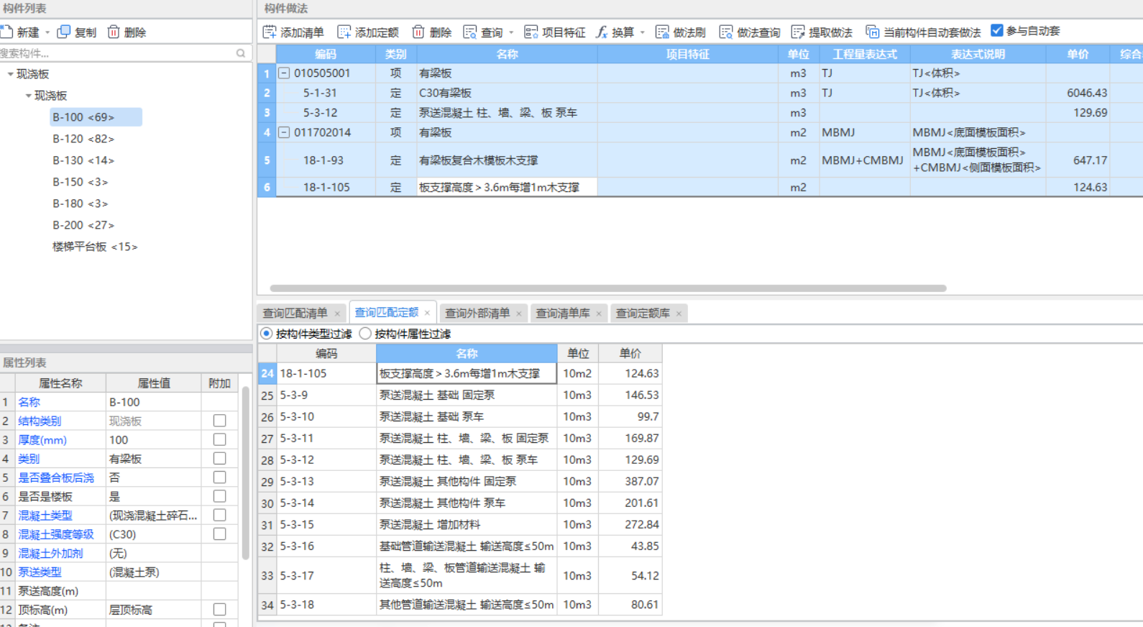The height and width of the screenshot is (627, 1143).
Task: Switch to 查询定额库 tab
Action: click(x=643, y=313)
